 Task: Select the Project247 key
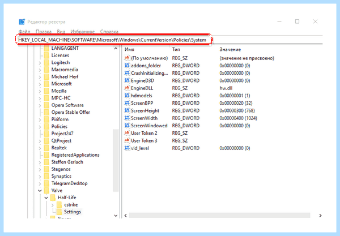tap(62, 134)
